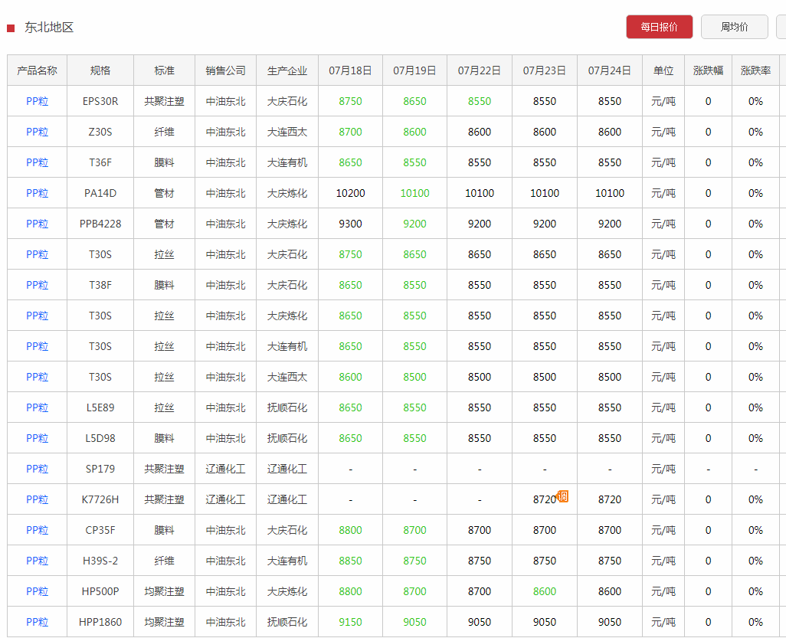786x638 pixels.
Task: Open PP粒 link in HPP1860 row
Action: 37,622
